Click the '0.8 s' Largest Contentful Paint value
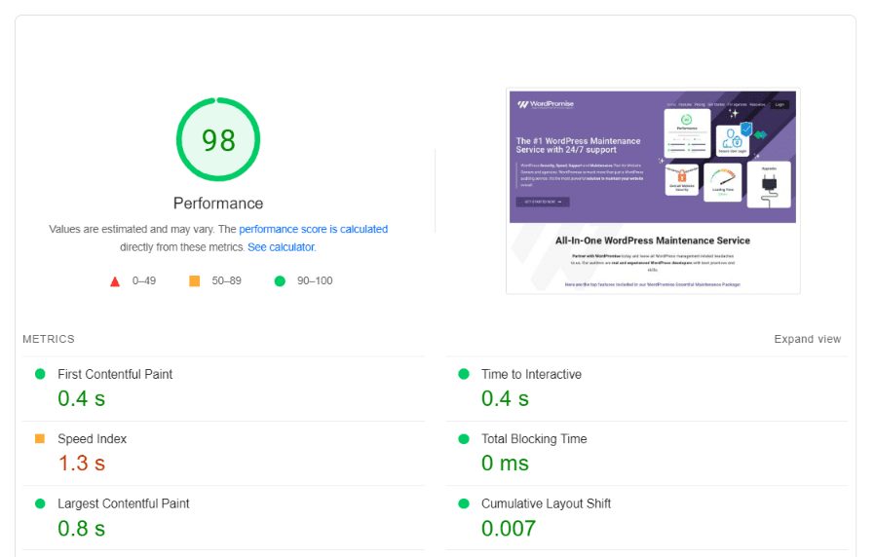 point(82,529)
